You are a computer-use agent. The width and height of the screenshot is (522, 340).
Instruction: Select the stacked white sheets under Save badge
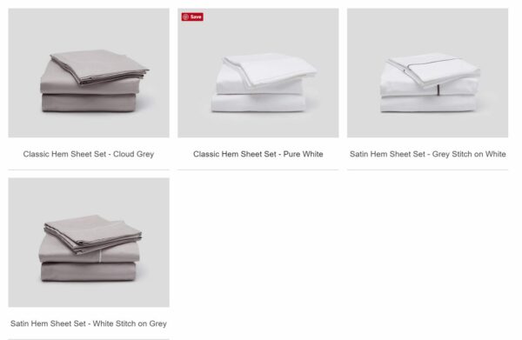click(264, 83)
